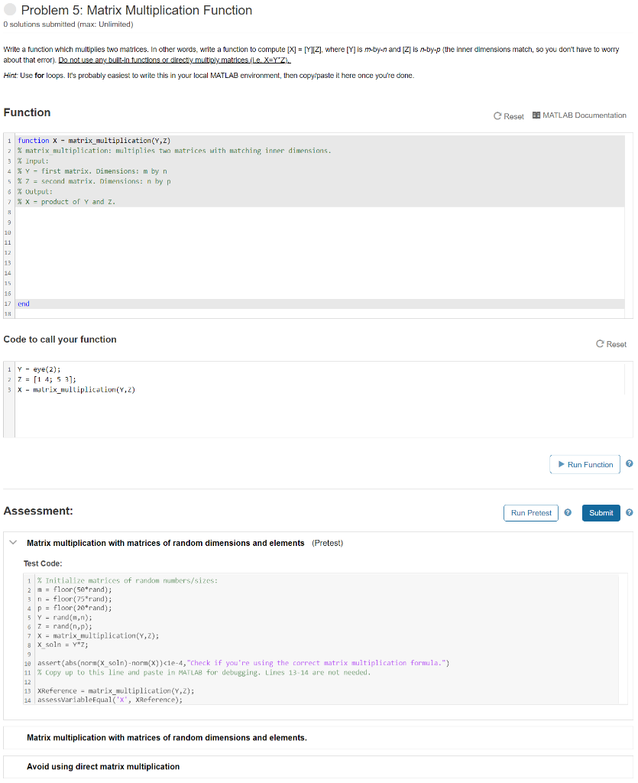Click the Reset icon in Function header
The height and width of the screenshot is (783, 638).
click(497, 116)
